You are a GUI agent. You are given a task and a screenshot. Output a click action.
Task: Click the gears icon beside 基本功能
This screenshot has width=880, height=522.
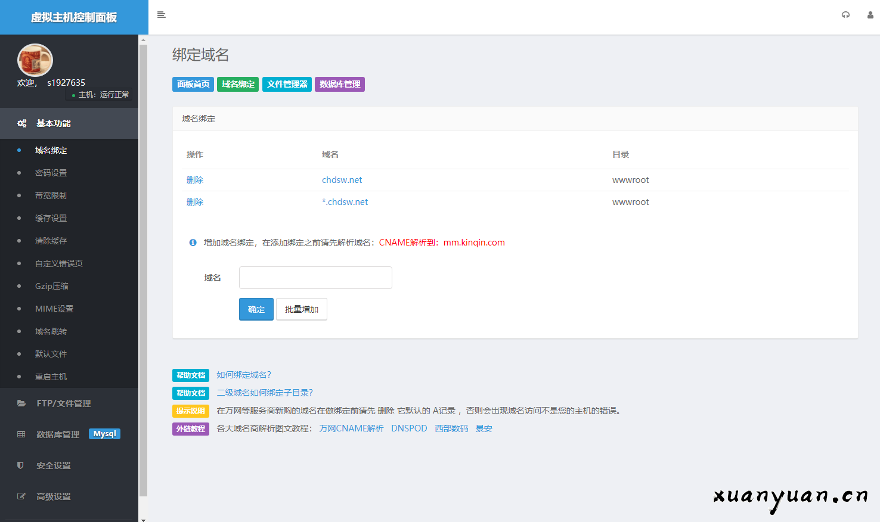click(x=22, y=123)
